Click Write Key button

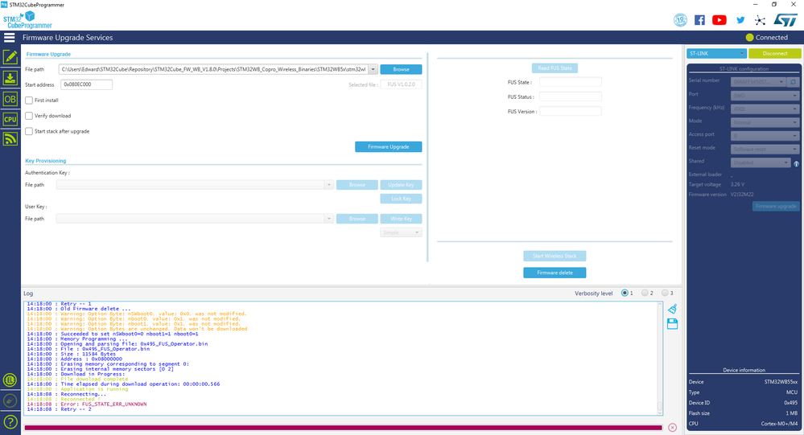click(x=401, y=219)
